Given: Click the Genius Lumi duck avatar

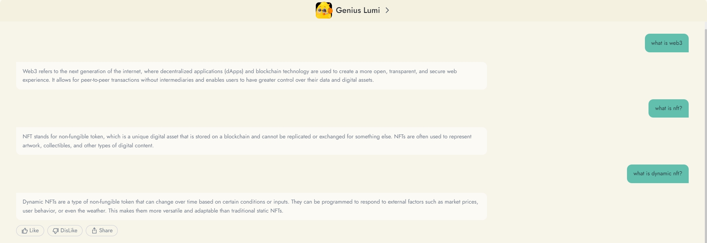Looking at the screenshot, I should 324,10.
